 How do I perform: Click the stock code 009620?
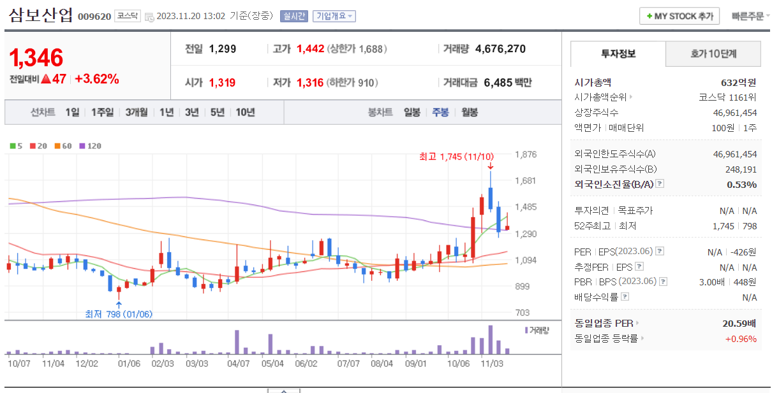pos(94,17)
